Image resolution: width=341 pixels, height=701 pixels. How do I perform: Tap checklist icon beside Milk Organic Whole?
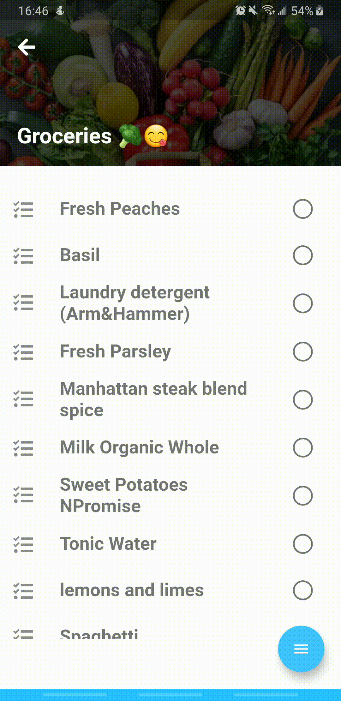[23, 448]
